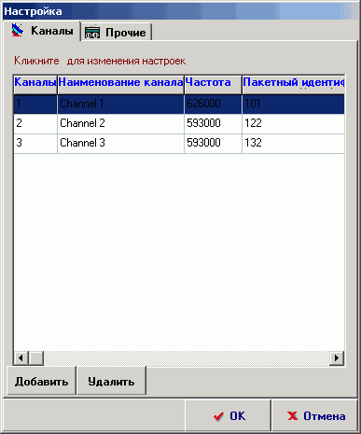Click packet ID 132 cell

(293, 143)
